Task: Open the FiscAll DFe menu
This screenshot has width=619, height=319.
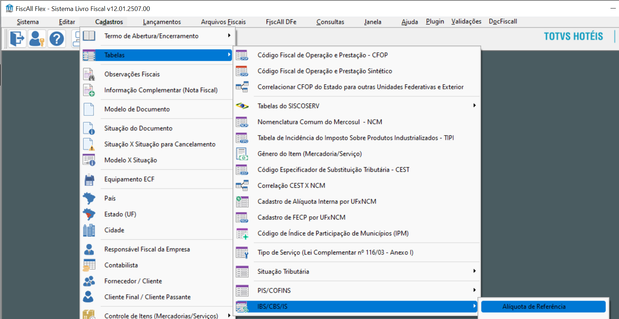Action: [281, 22]
